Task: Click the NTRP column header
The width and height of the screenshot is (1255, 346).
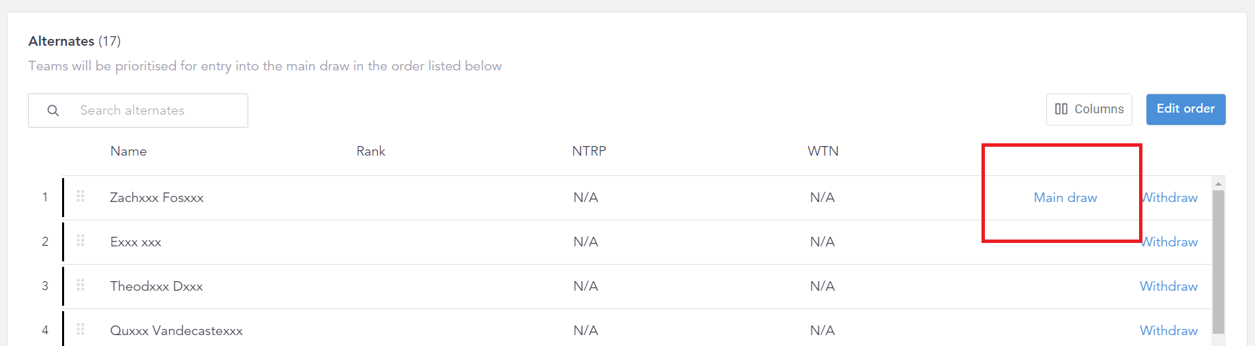Action: pyautogui.click(x=589, y=151)
